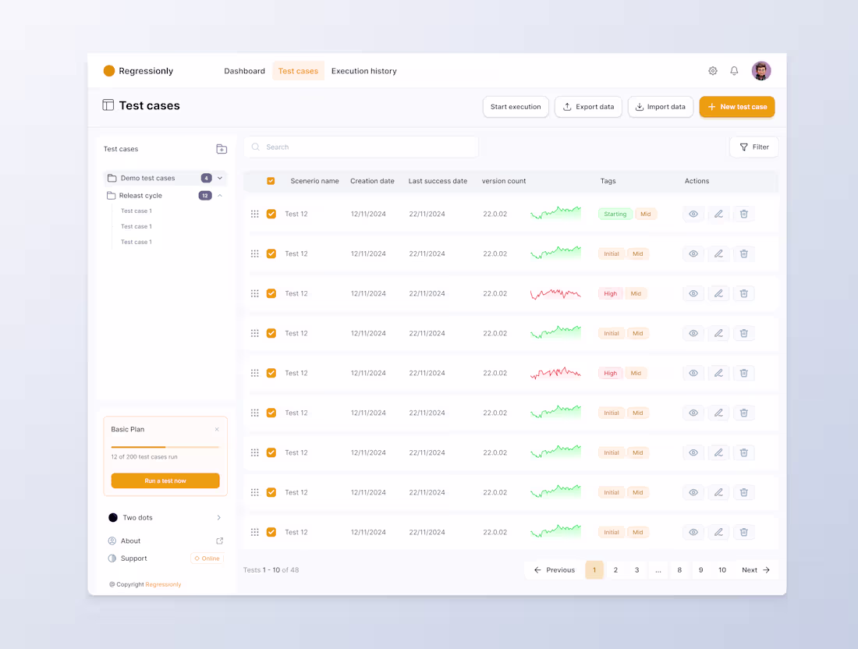
Task: Click the edit pencil in the second table row
Action: (x=718, y=254)
